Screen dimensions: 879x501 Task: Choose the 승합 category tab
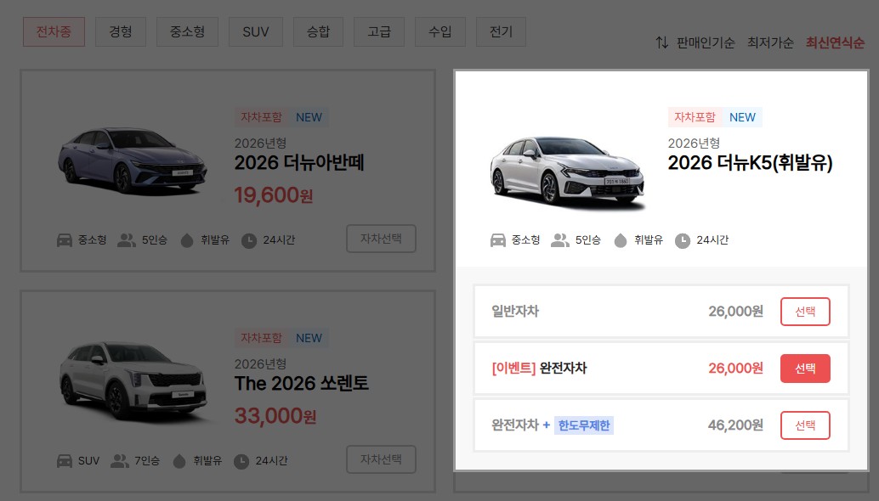319,32
